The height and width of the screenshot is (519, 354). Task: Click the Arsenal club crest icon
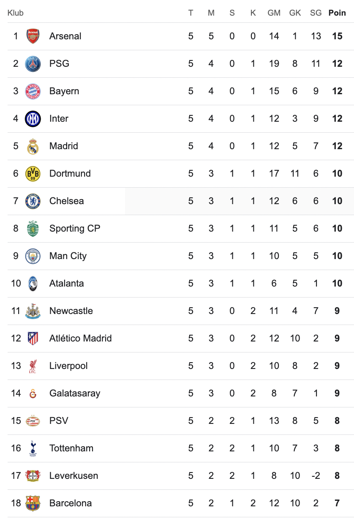coord(33,36)
